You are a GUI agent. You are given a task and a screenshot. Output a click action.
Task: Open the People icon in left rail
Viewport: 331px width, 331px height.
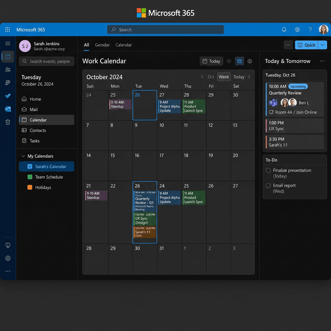coord(8,70)
